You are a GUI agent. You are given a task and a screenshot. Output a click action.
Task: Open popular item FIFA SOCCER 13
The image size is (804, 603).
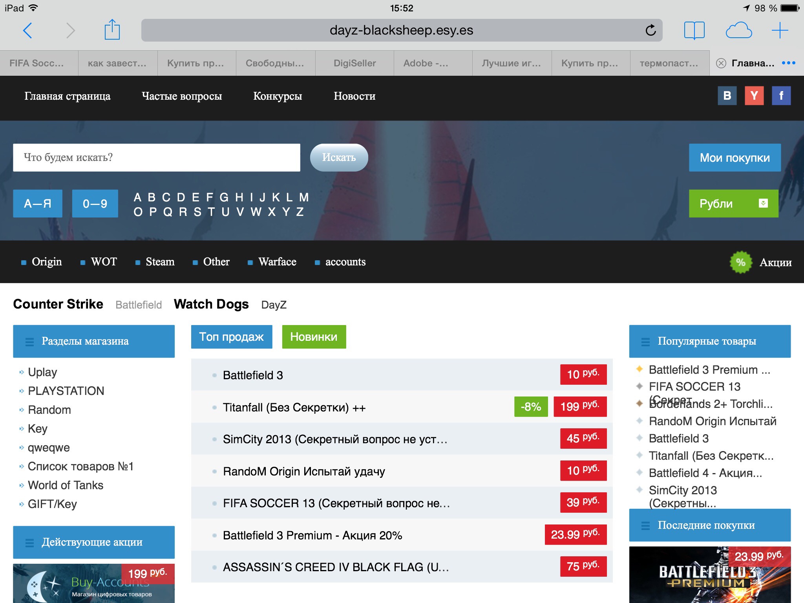[x=694, y=387]
